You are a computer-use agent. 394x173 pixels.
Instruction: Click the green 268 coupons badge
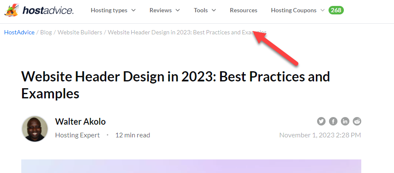(336, 10)
